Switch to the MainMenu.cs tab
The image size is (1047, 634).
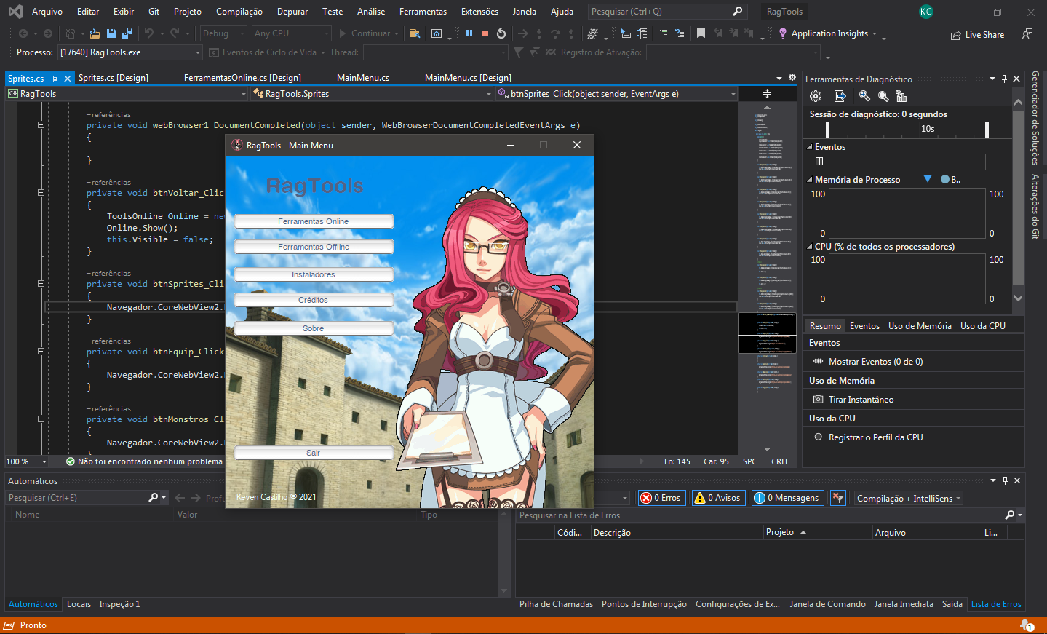point(362,78)
